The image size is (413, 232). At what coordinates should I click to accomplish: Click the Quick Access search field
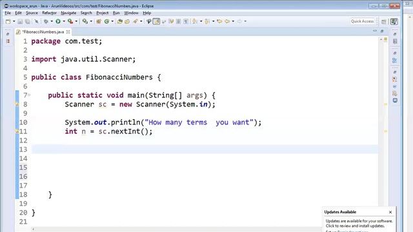click(x=363, y=21)
